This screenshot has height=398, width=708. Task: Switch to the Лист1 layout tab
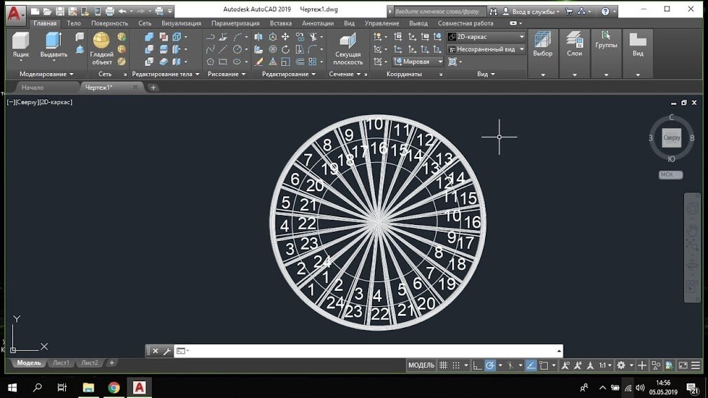click(61, 363)
